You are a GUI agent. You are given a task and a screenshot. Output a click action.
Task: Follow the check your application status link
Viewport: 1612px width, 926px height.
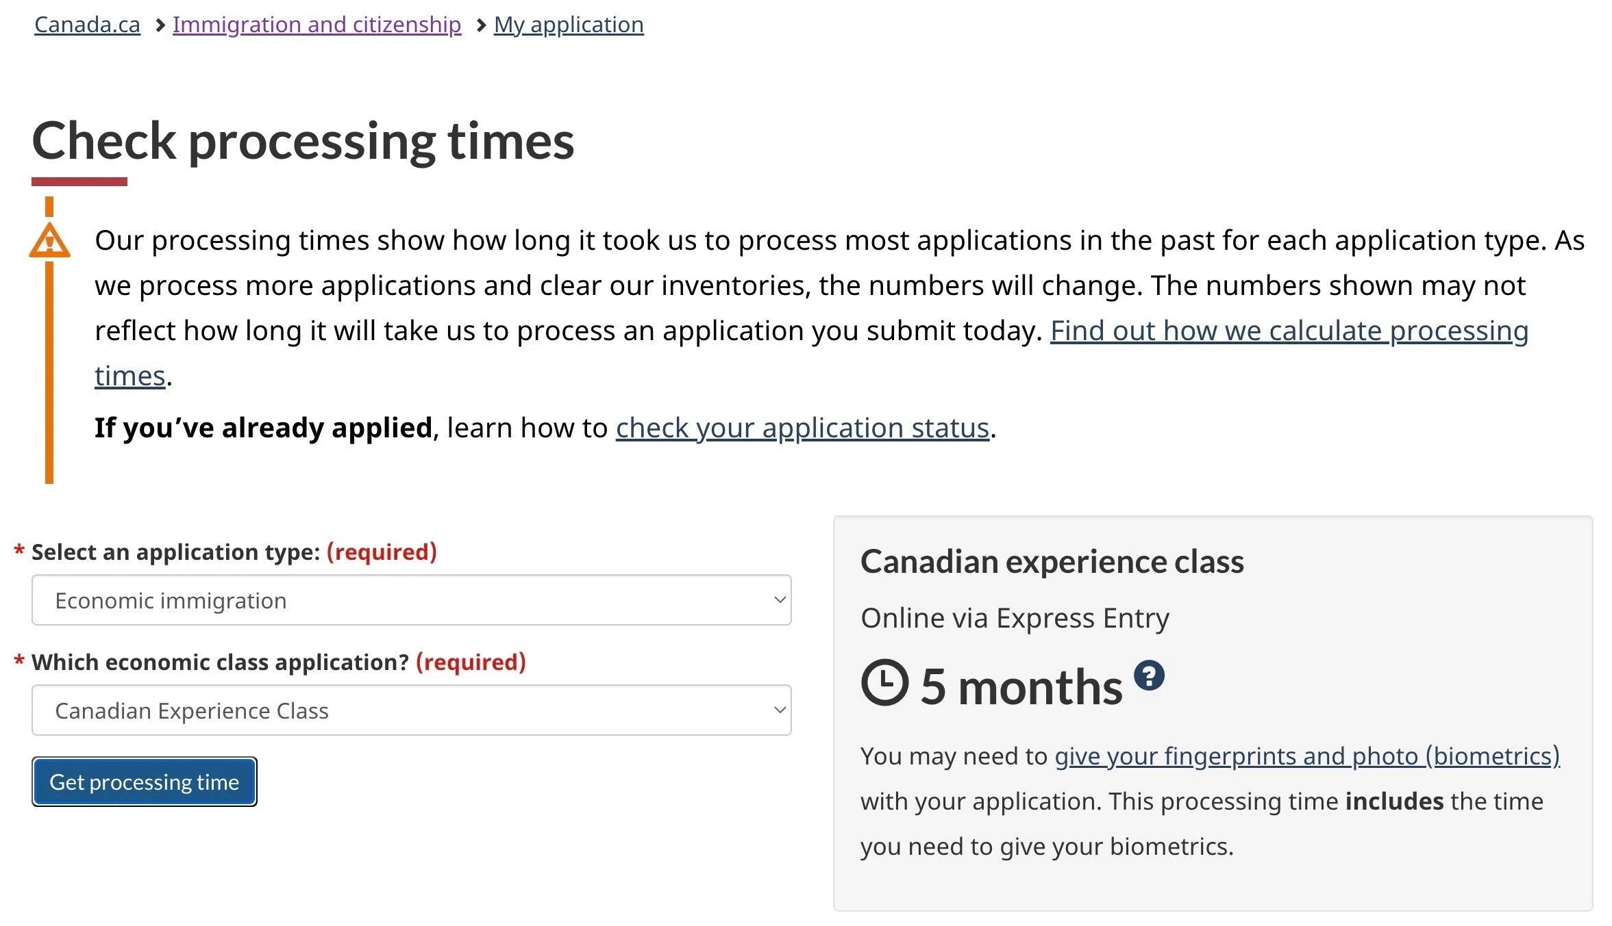point(803,428)
